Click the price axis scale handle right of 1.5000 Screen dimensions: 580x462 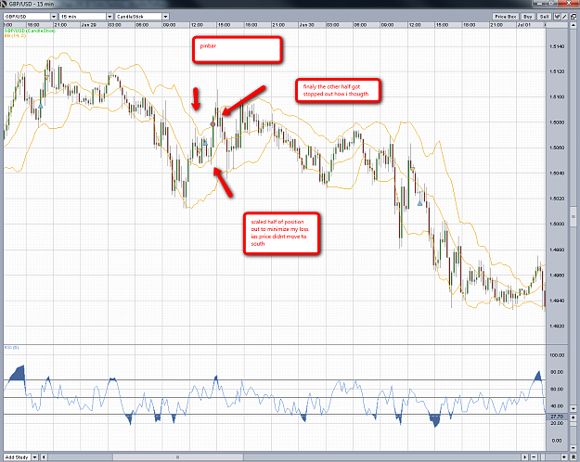574,217
